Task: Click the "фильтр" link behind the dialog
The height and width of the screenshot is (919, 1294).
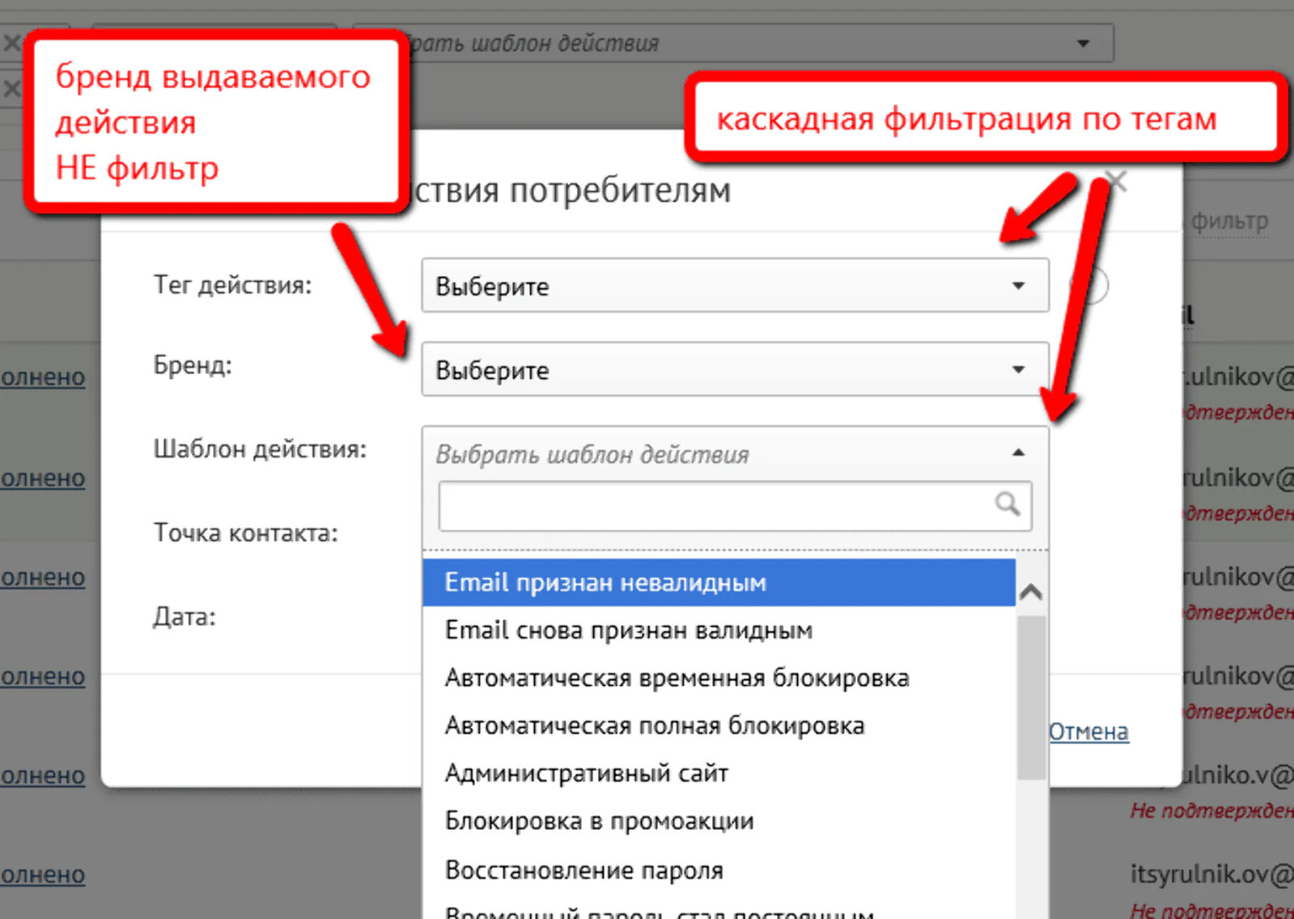Action: (x=1228, y=221)
